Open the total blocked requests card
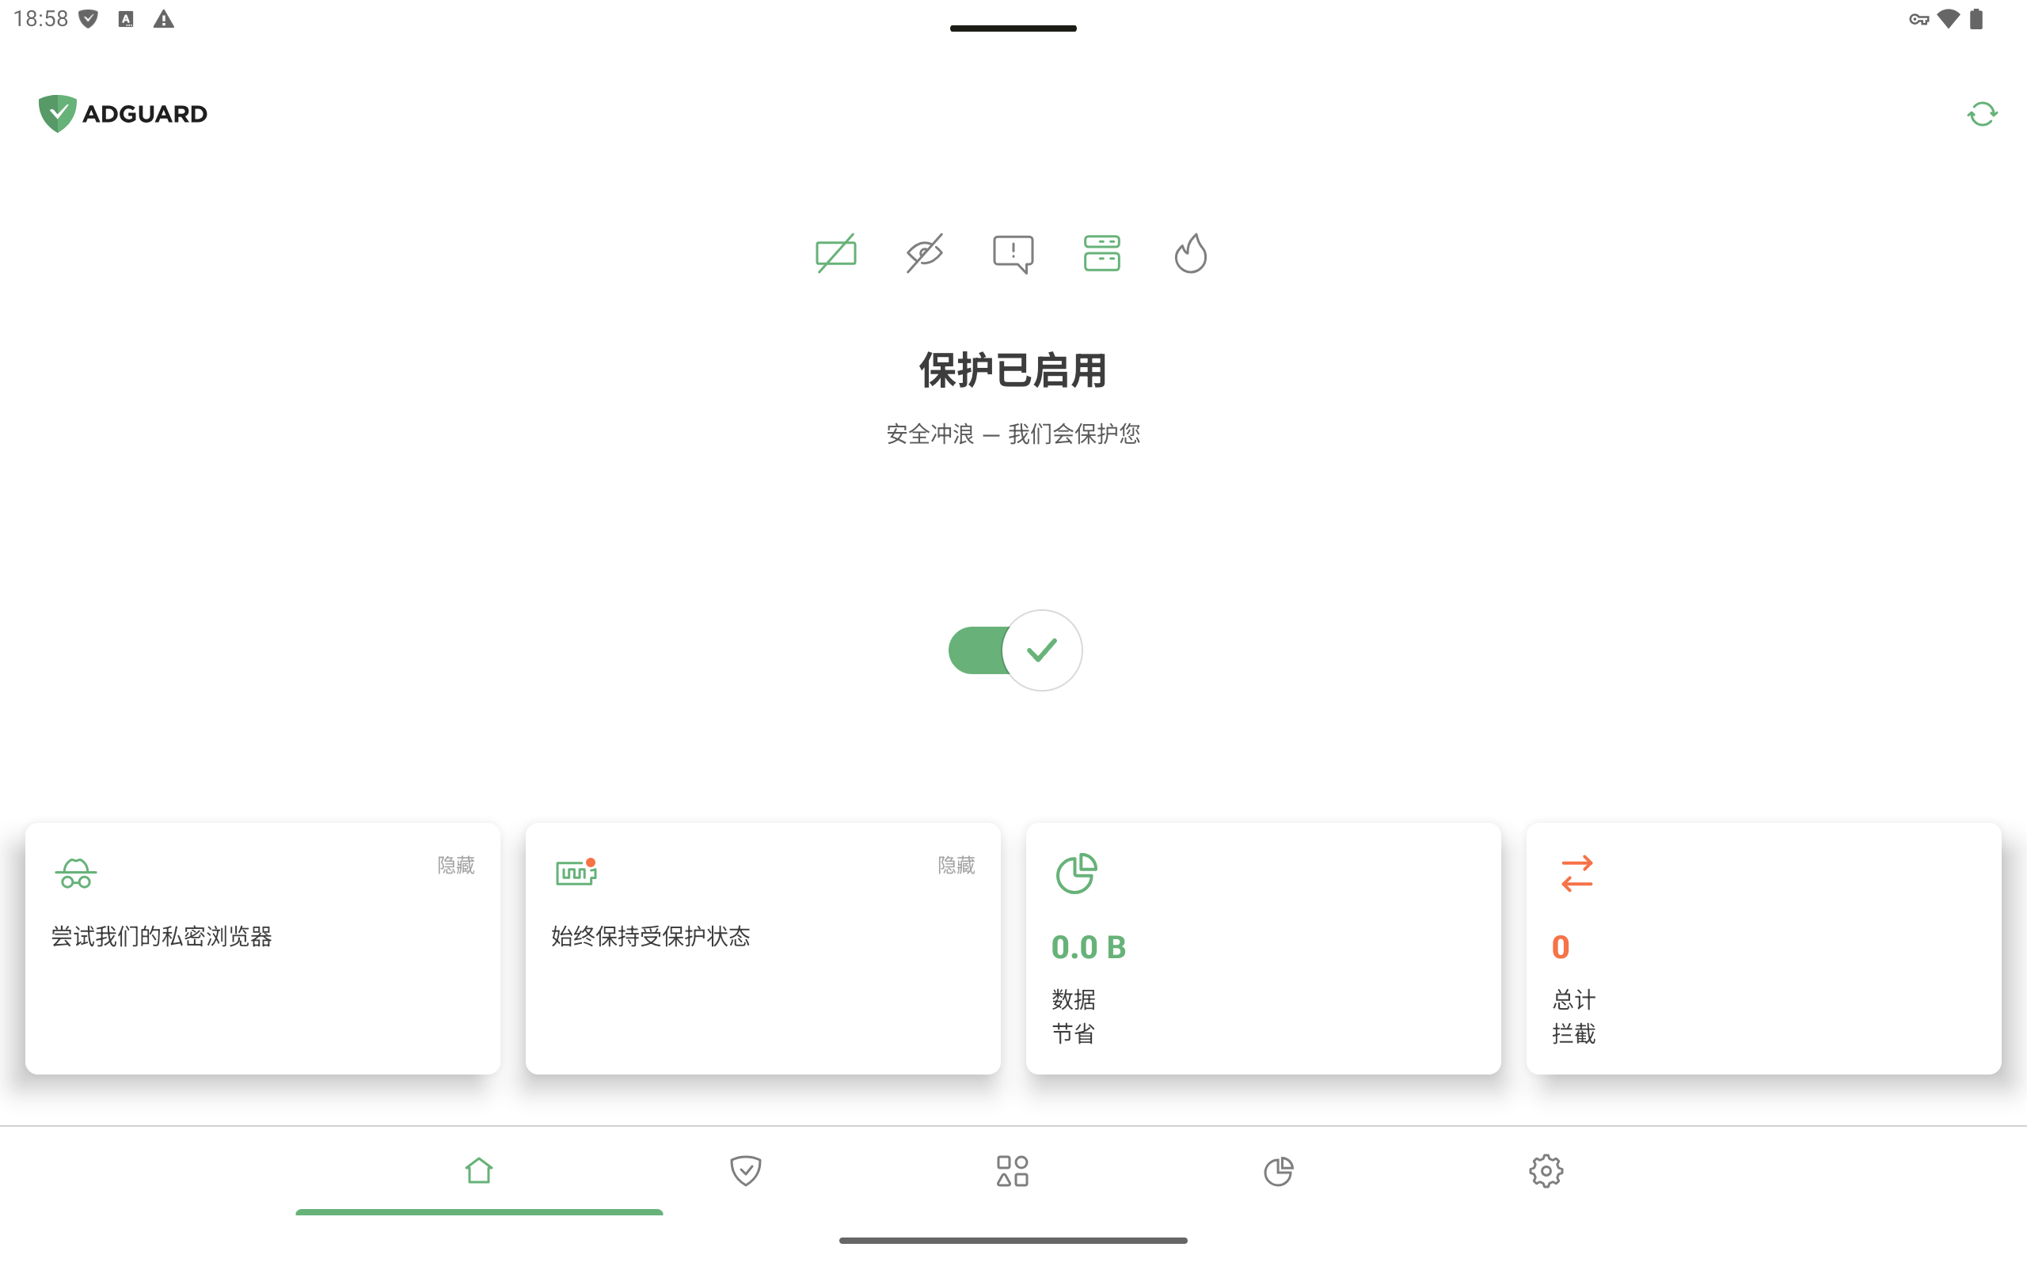 pos(1764,948)
